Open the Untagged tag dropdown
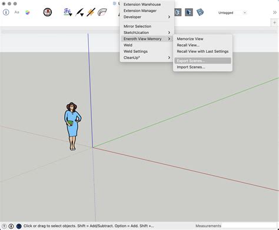 pos(232,13)
